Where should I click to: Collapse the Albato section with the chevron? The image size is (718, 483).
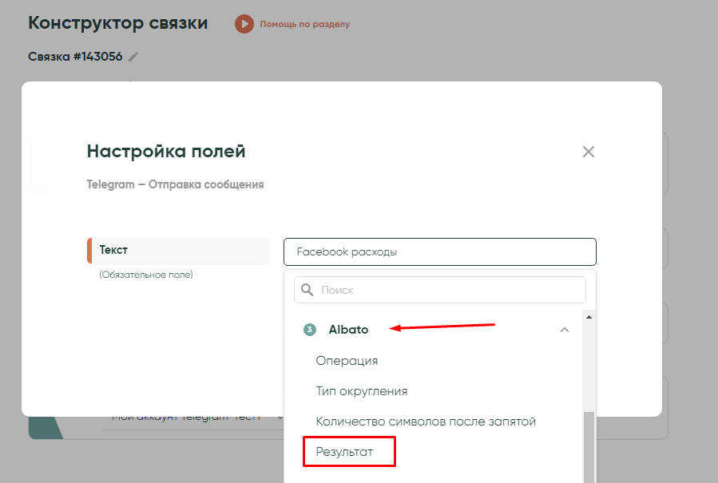(x=565, y=330)
